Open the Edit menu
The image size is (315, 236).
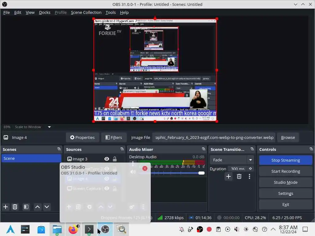[18, 12]
